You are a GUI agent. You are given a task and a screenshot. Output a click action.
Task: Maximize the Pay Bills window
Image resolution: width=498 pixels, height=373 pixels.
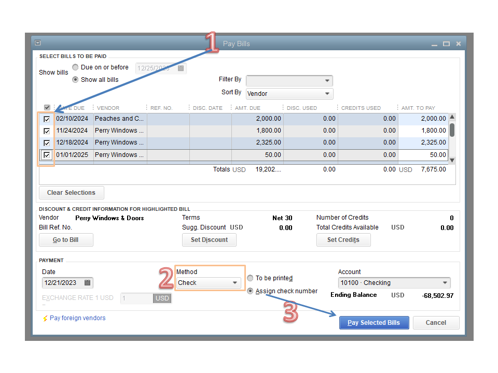click(x=446, y=44)
